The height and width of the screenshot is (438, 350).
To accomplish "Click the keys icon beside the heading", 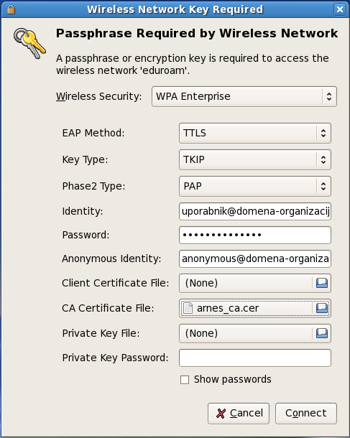I will 29,43.
